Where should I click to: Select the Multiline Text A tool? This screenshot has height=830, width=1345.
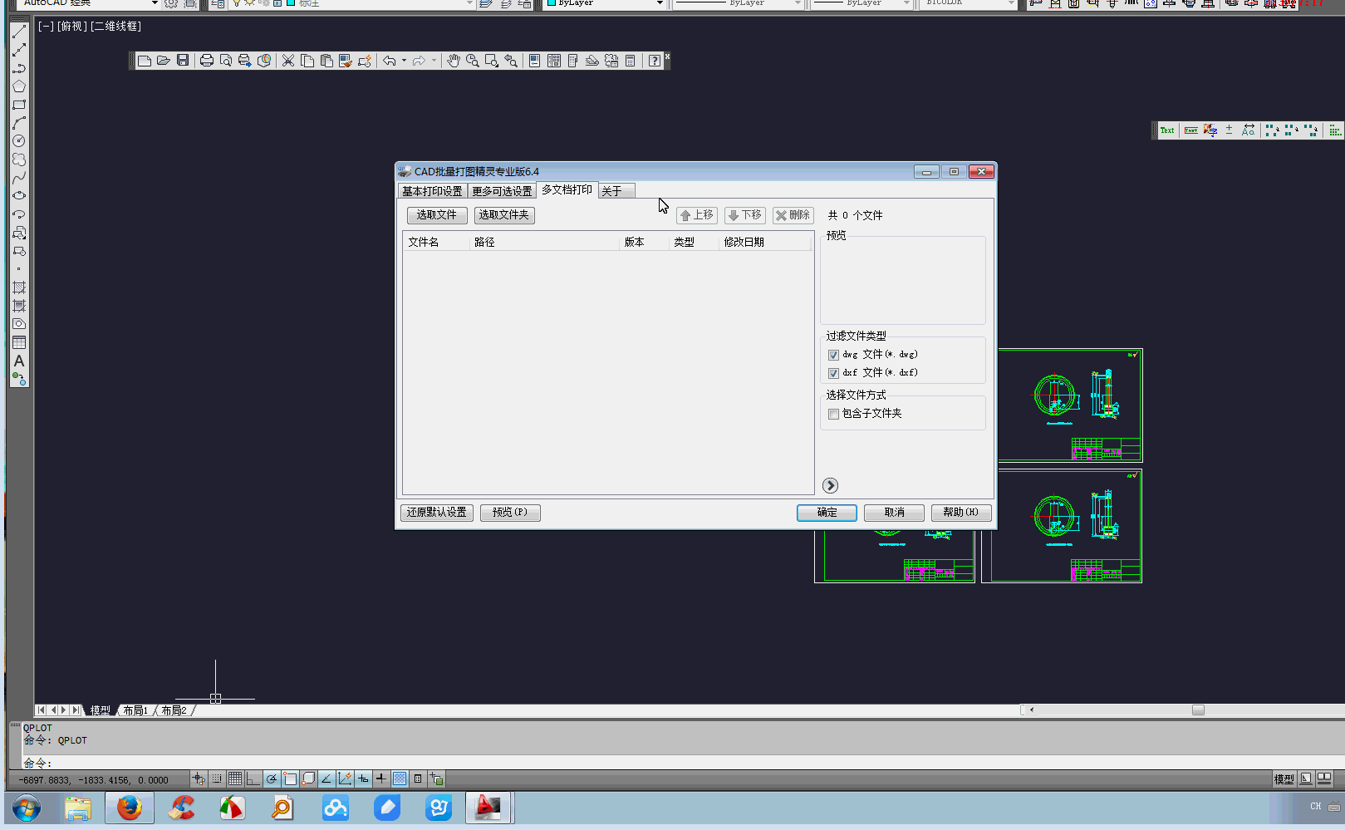pyautogui.click(x=18, y=361)
